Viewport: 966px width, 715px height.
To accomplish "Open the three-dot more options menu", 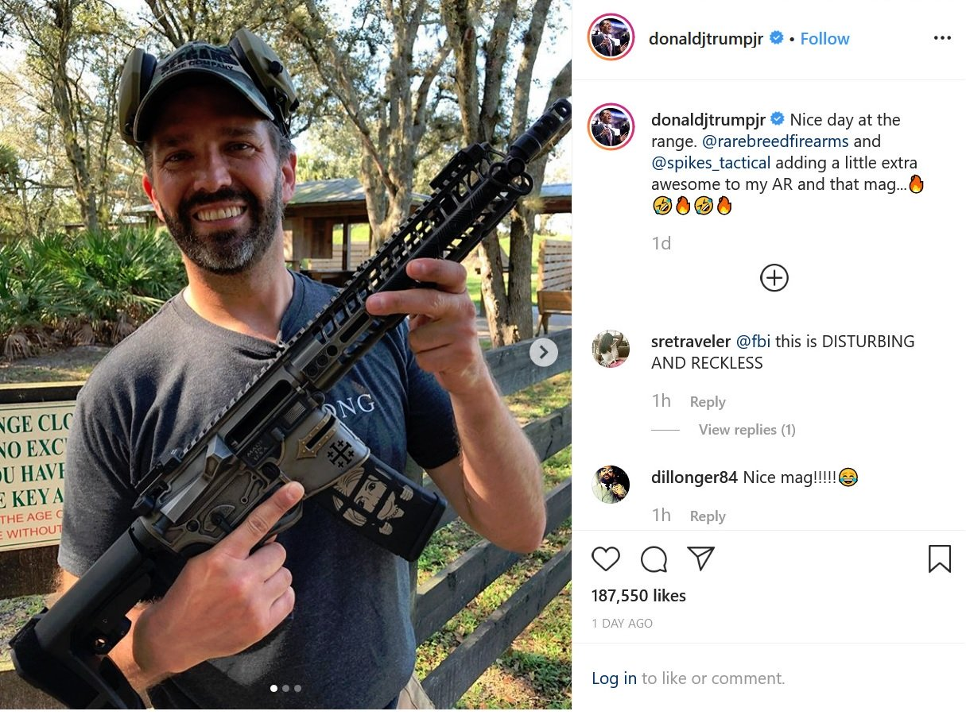I will [942, 38].
